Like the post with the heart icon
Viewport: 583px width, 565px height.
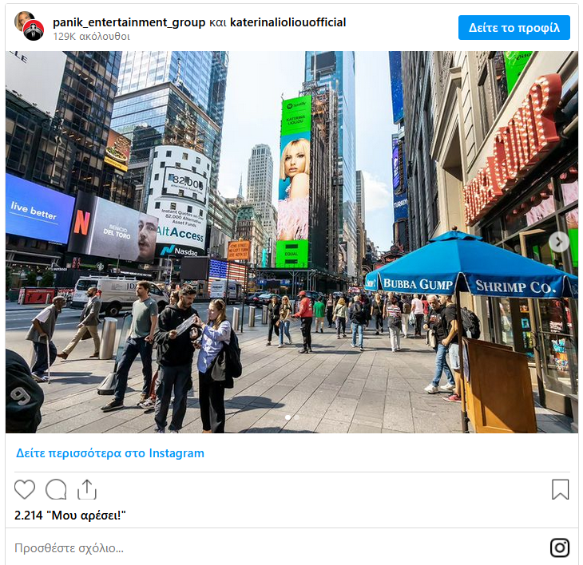point(25,489)
